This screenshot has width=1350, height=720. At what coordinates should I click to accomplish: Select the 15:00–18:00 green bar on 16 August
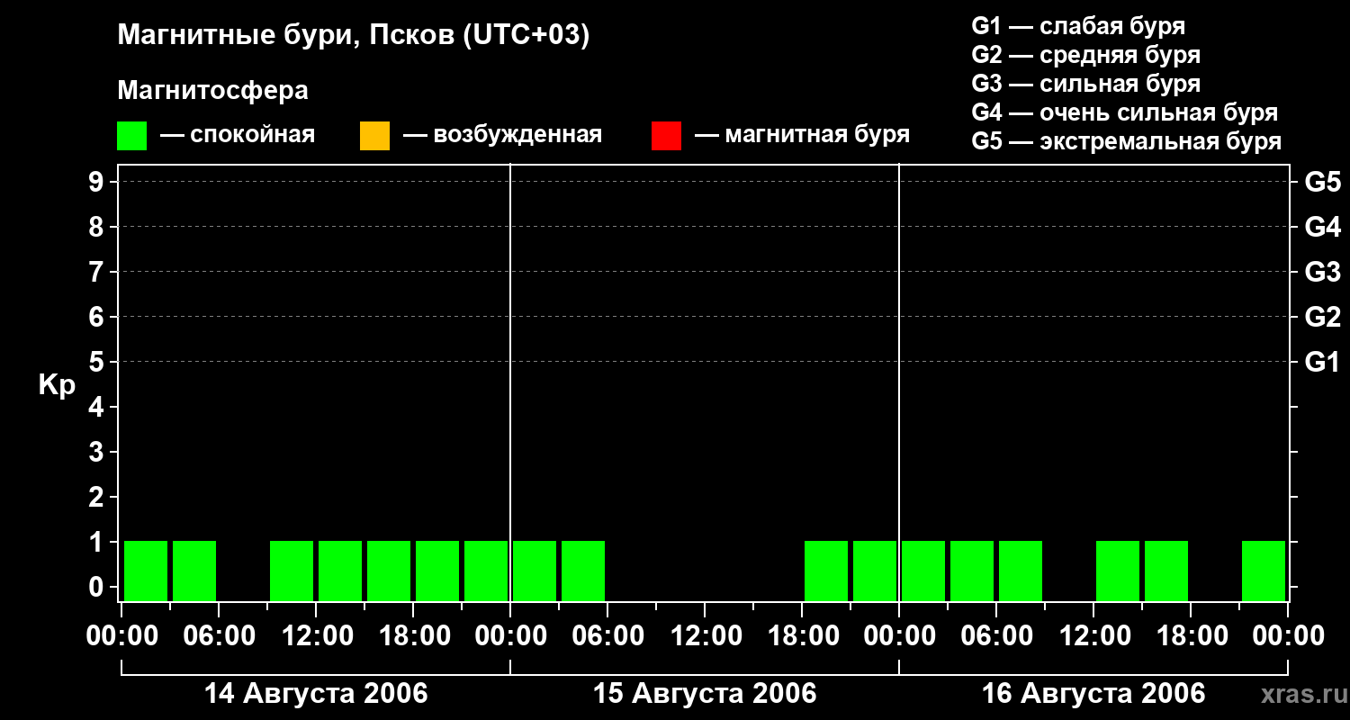(x=1166, y=571)
